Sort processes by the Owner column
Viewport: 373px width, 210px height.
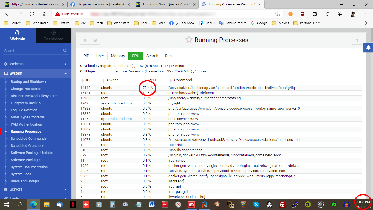[112, 80]
